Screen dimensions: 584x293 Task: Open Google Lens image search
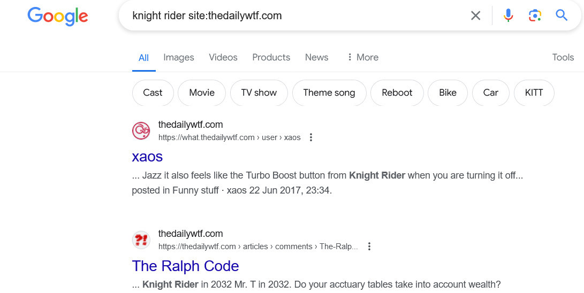tap(535, 16)
